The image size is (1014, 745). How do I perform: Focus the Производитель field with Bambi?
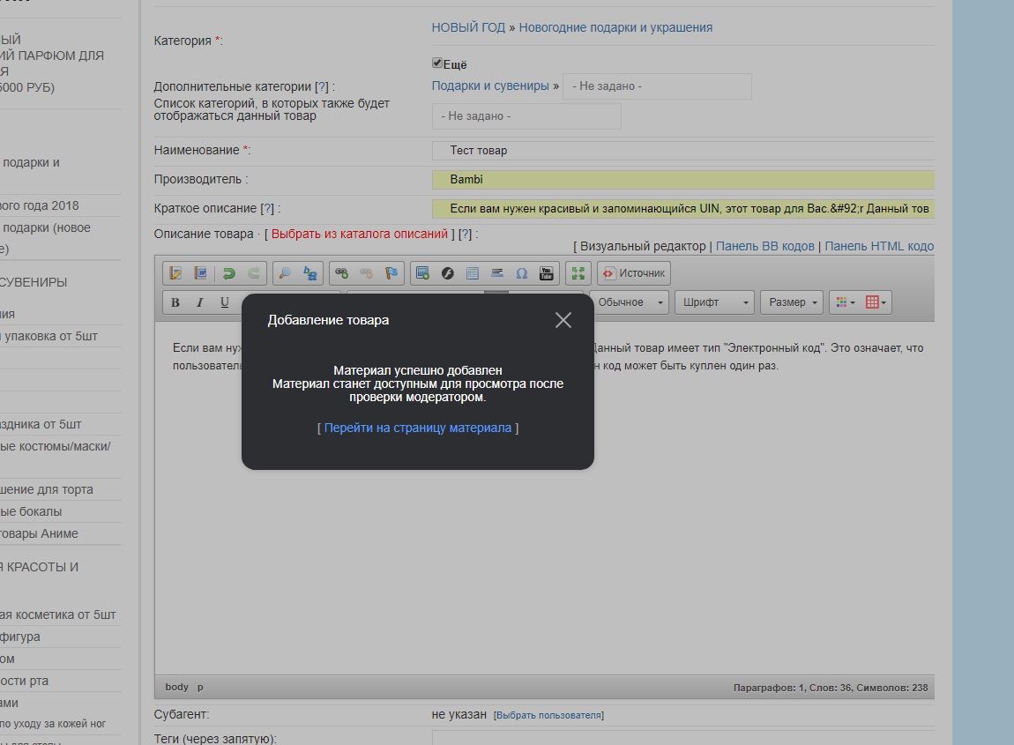[x=682, y=180]
